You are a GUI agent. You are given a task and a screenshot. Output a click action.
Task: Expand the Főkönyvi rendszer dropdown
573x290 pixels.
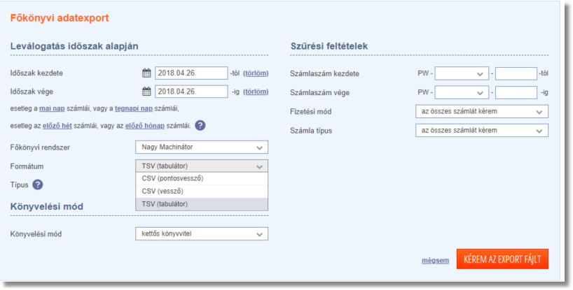tap(201, 147)
